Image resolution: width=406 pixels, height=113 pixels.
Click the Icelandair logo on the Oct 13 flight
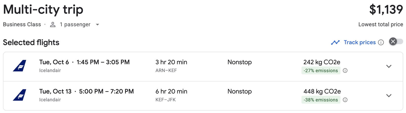(x=20, y=95)
